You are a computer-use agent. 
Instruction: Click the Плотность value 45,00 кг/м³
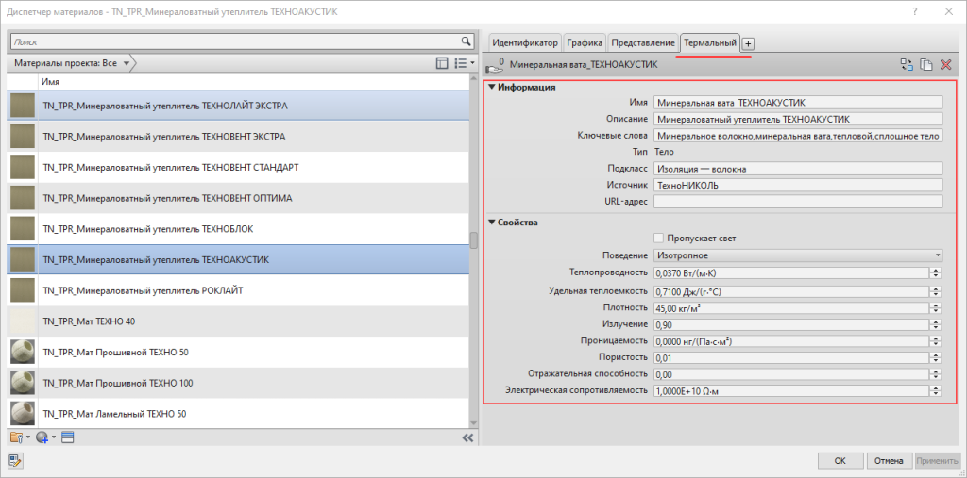click(792, 308)
